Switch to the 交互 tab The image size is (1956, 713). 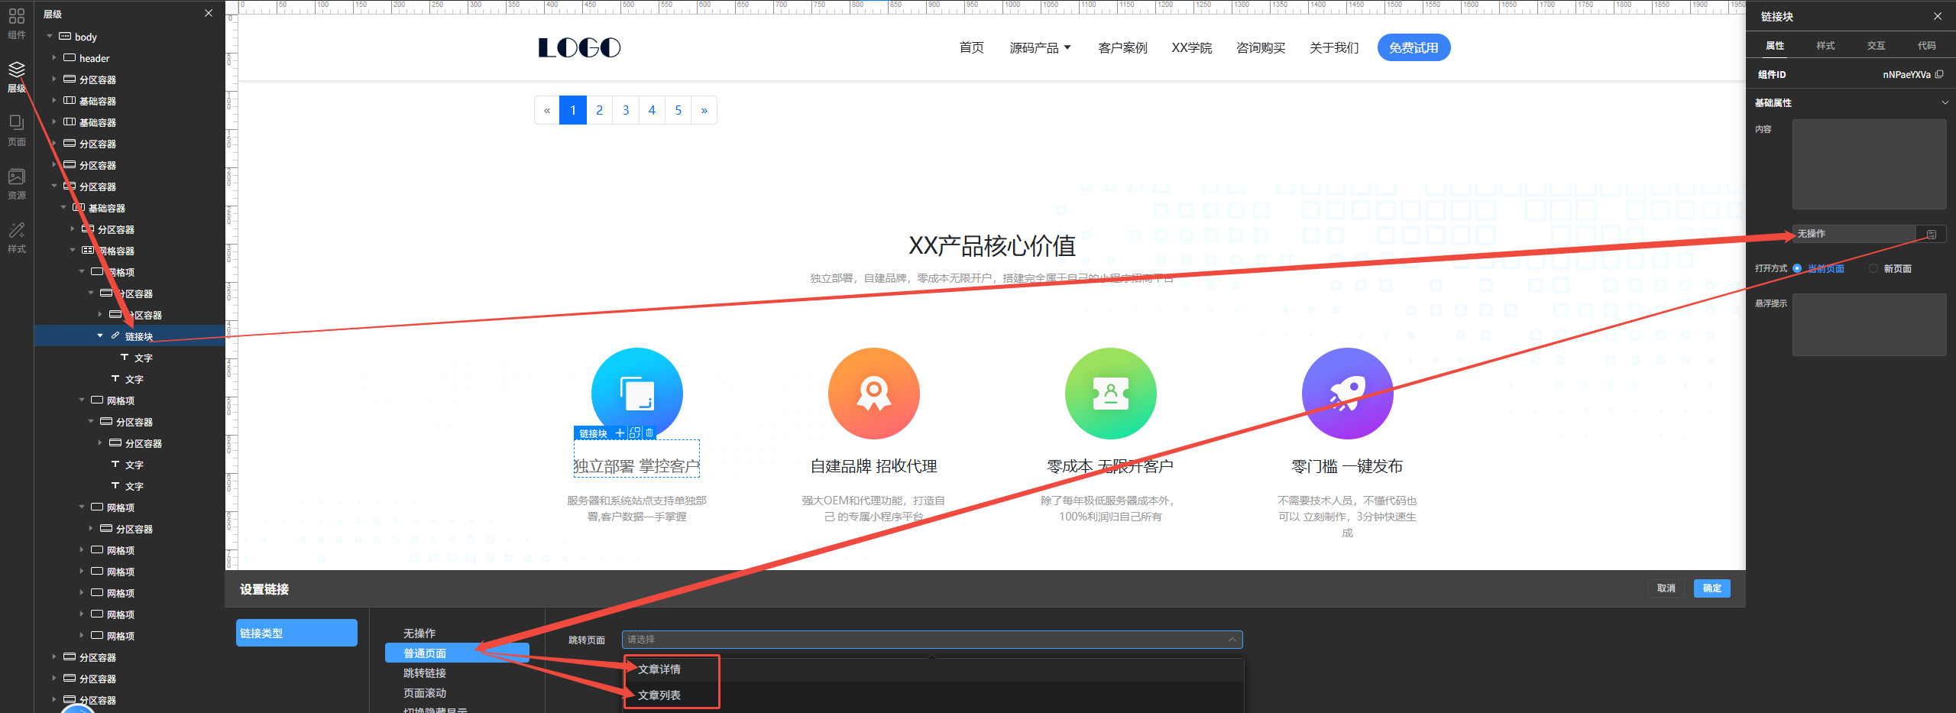(x=1876, y=46)
